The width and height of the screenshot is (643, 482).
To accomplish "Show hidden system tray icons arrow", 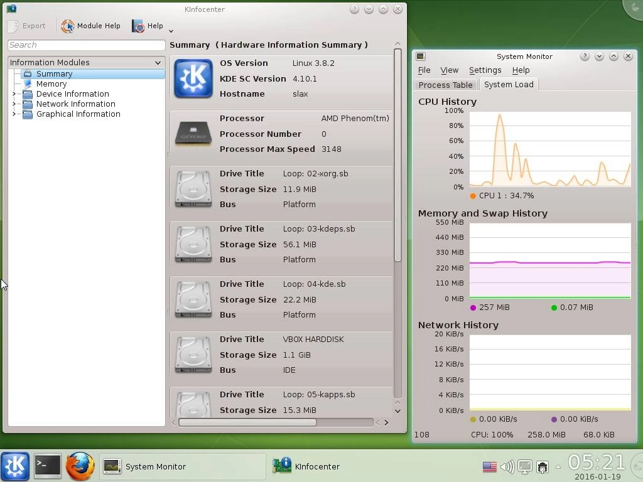I will click(x=558, y=467).
